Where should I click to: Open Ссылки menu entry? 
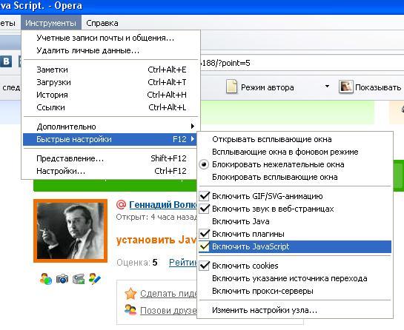[110, 107]
